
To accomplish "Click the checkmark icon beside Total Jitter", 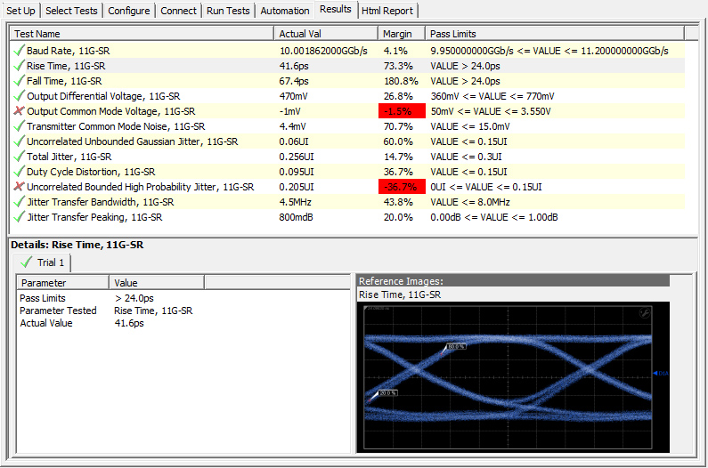I will pos(19,157).
